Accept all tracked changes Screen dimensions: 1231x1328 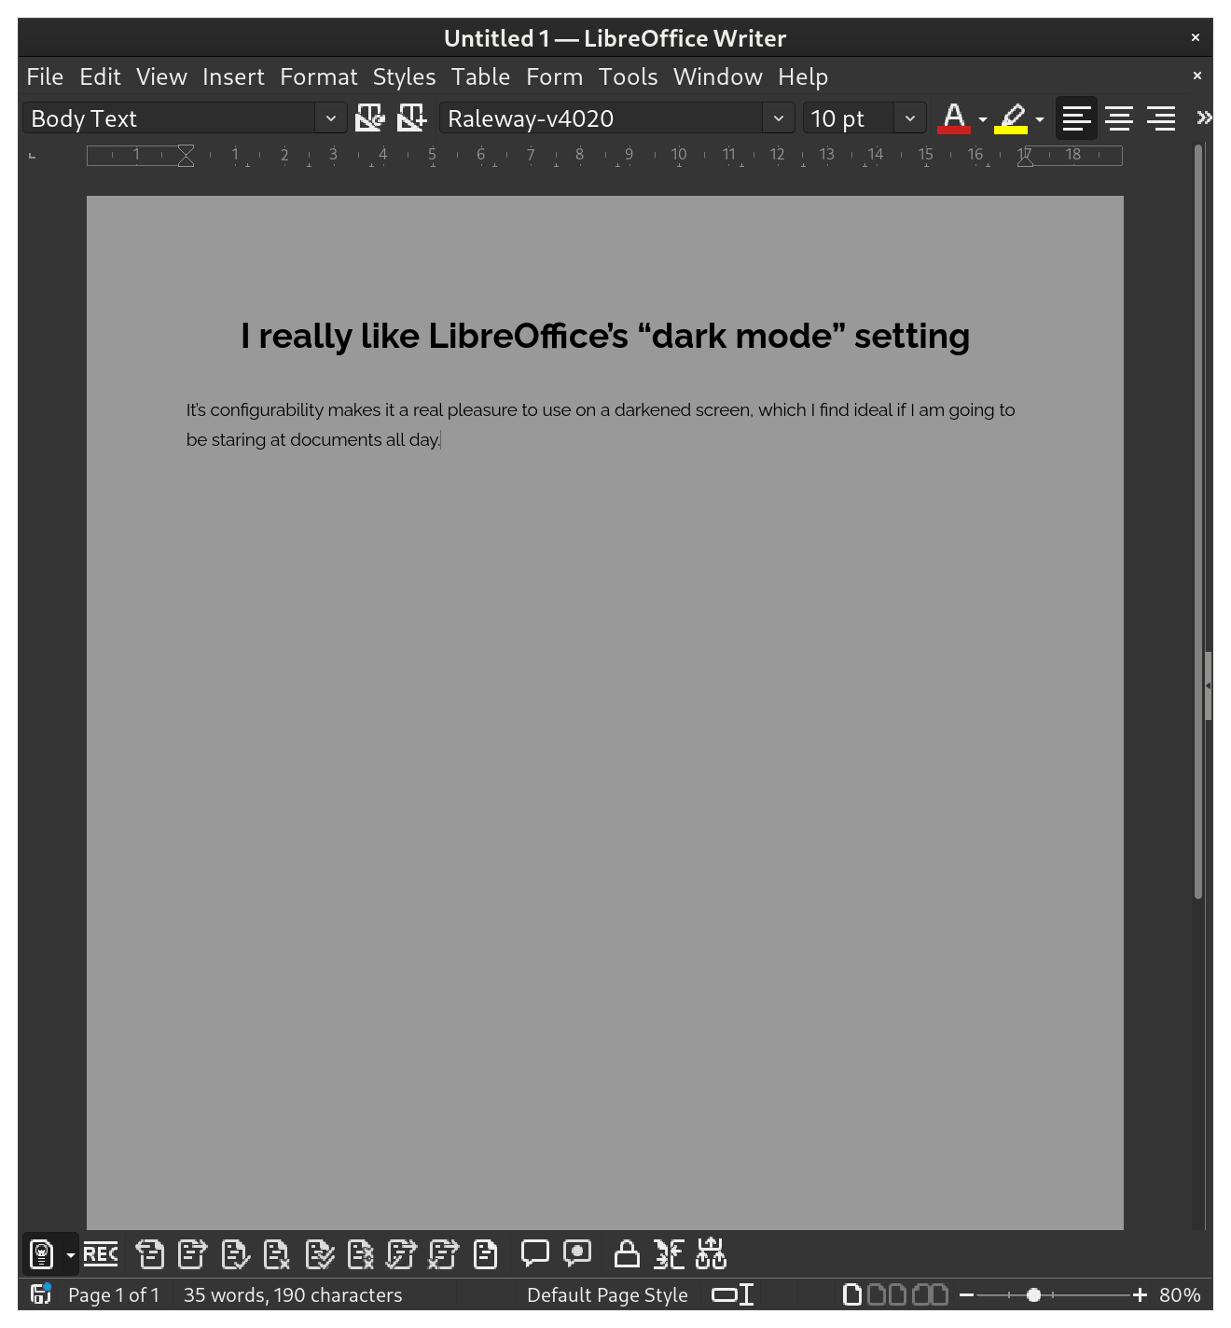(x=319, y=1254)
